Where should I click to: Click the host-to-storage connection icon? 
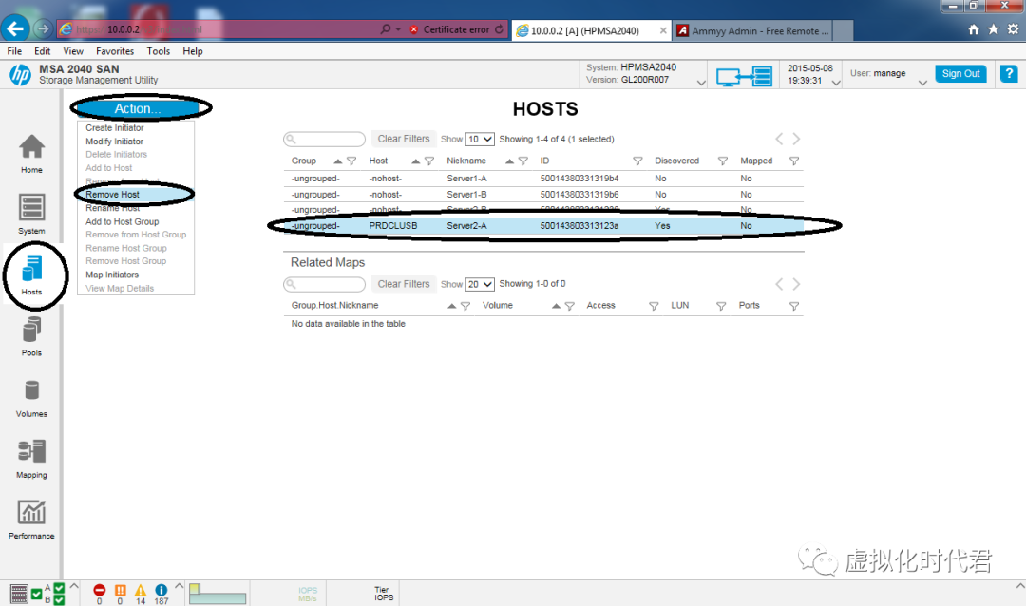click(x=744, y=77)
